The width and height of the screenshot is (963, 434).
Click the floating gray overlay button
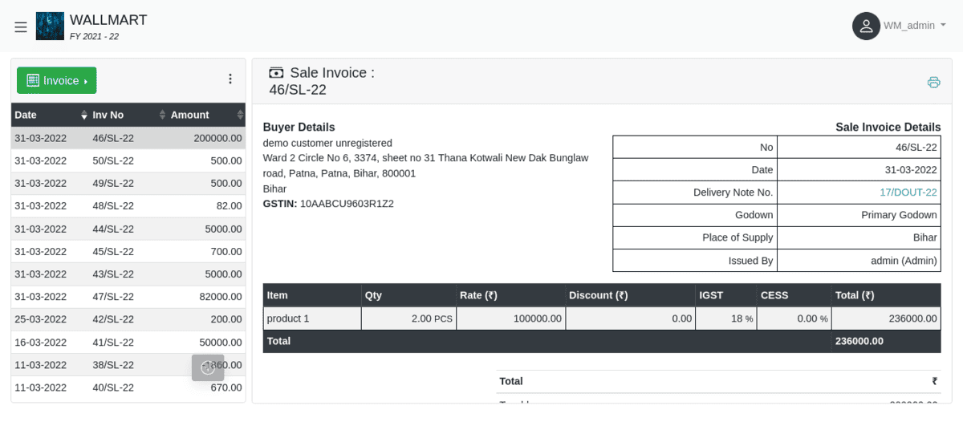pos(208,367)
